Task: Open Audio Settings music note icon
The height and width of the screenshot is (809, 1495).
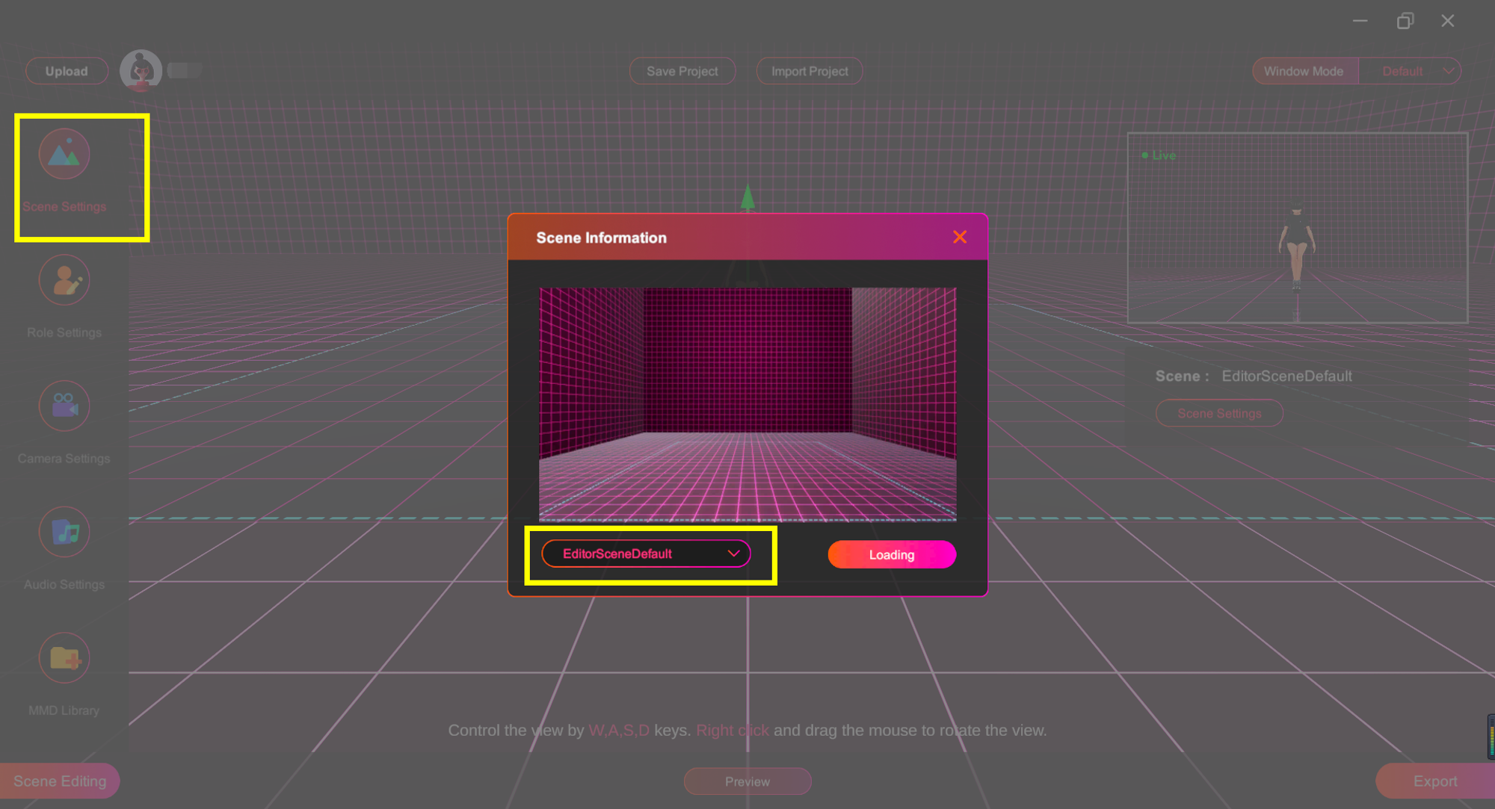Action: point(64,533)
